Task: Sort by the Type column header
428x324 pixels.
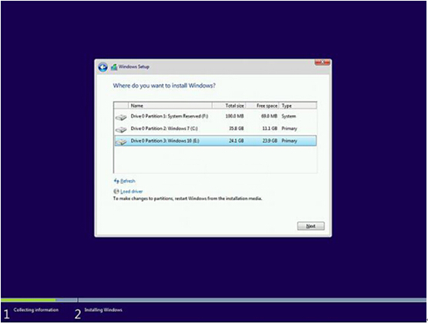Action: point(298,106)
